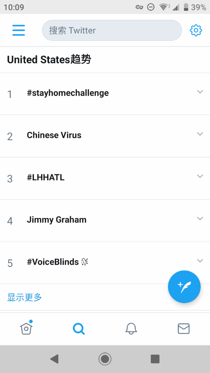
Task: Tap Android back navigation button
Action: click(54, 359)
